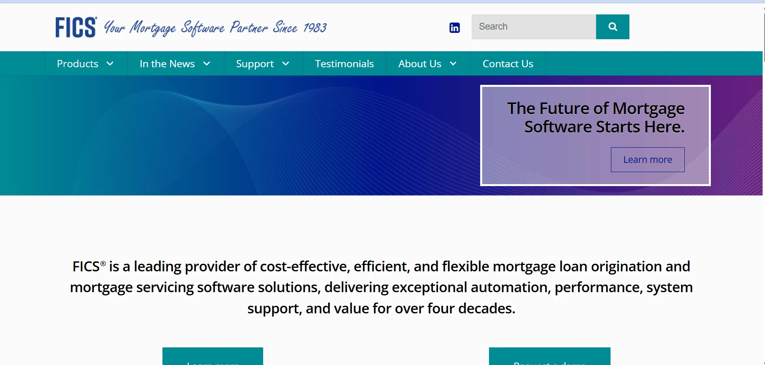Viewport: 765px width, 365px height.
Task: Go to the Testimonials page
Action: [x=345, y=64]
